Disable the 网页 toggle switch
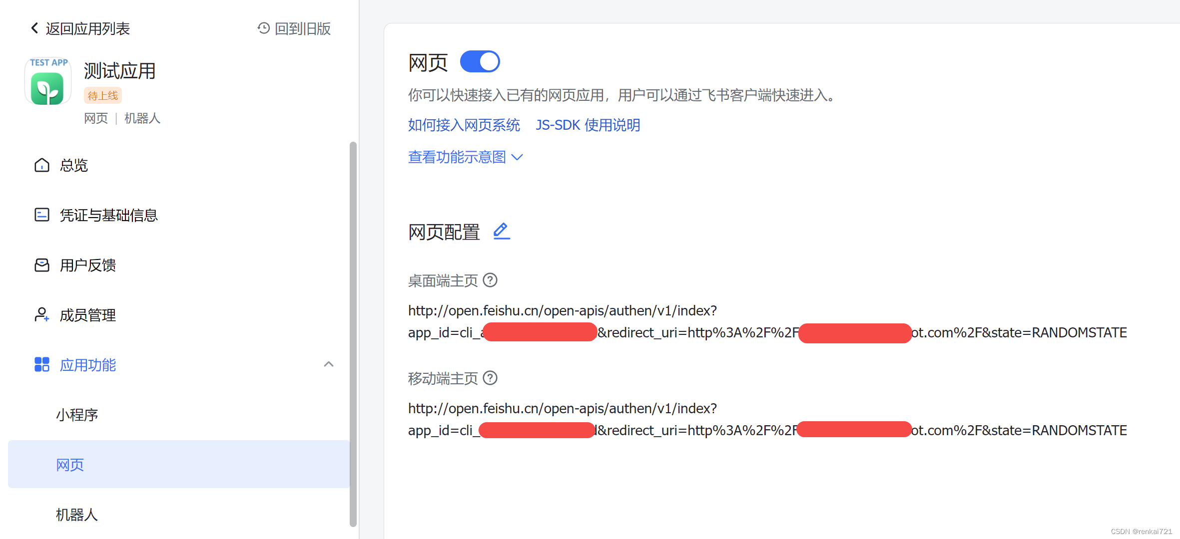The width and height of the screenshot is (1180, 539). tap(480, 61)
